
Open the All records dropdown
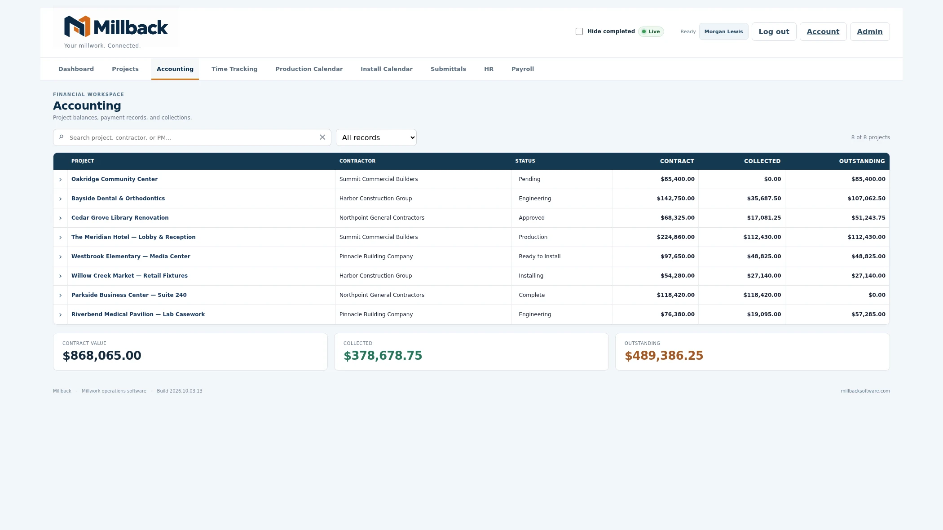coord(376,137)
